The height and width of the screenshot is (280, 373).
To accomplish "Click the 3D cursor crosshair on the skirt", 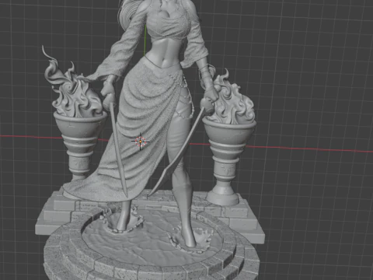I will click(141, 142).
